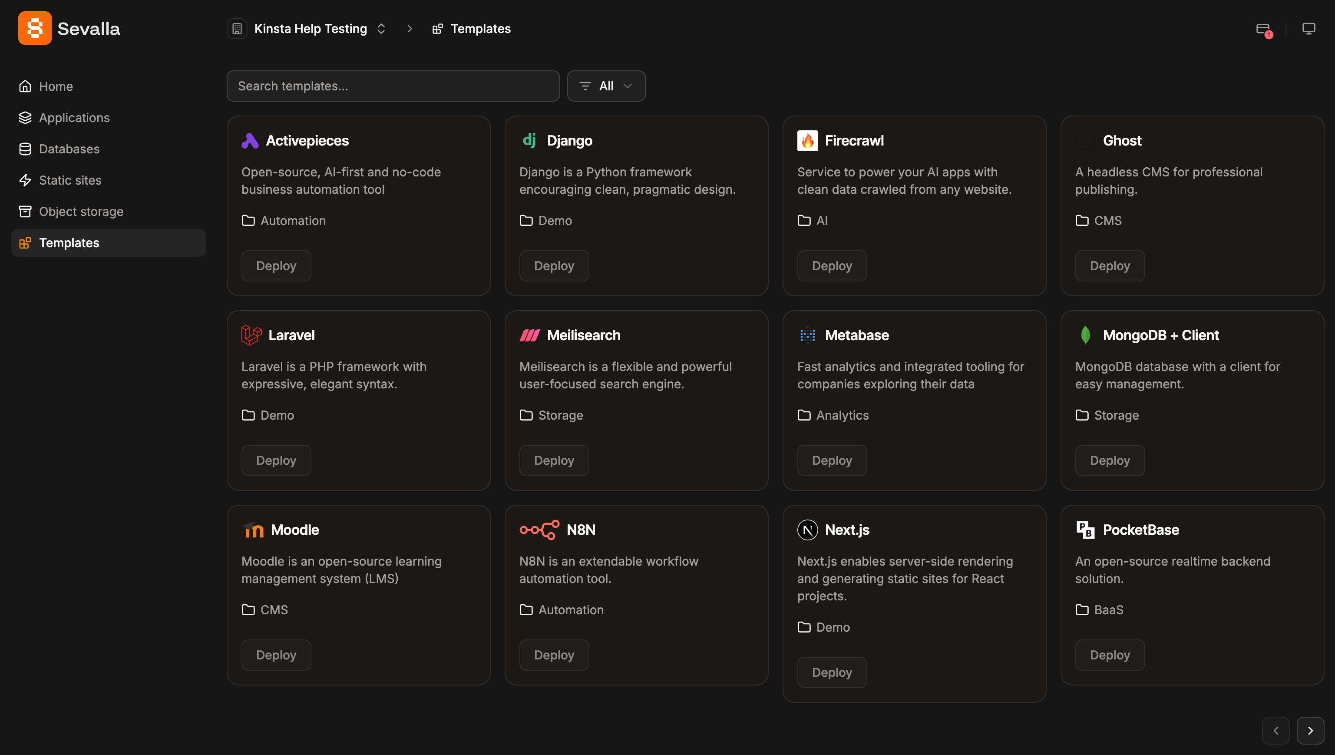
Task: Deploy the Django template
Action: tap(553, 265)
